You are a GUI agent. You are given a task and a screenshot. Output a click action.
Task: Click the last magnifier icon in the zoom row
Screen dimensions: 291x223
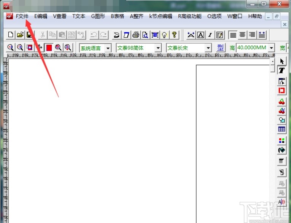tap(68, 47)
